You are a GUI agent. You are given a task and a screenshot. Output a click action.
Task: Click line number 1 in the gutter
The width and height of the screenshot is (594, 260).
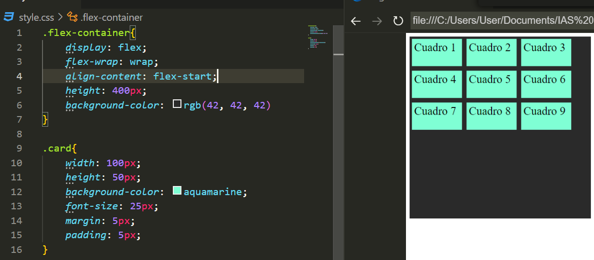(19, 33)
